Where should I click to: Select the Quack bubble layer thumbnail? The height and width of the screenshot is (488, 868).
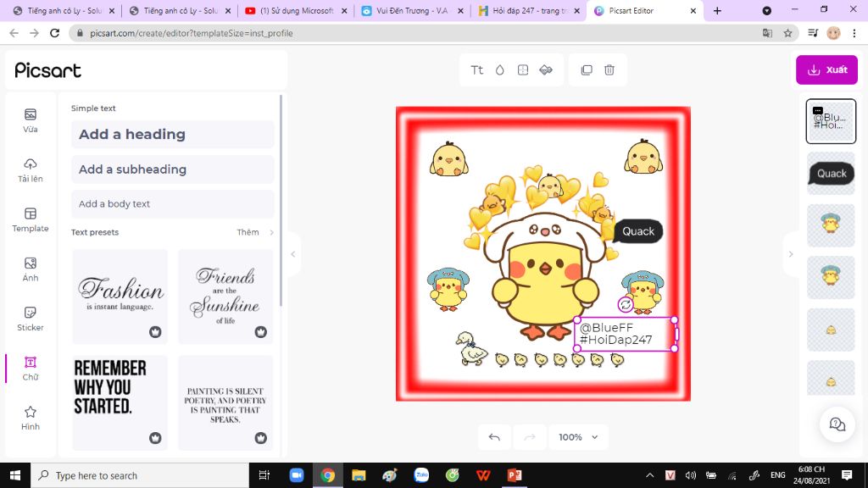coord(831,173)
